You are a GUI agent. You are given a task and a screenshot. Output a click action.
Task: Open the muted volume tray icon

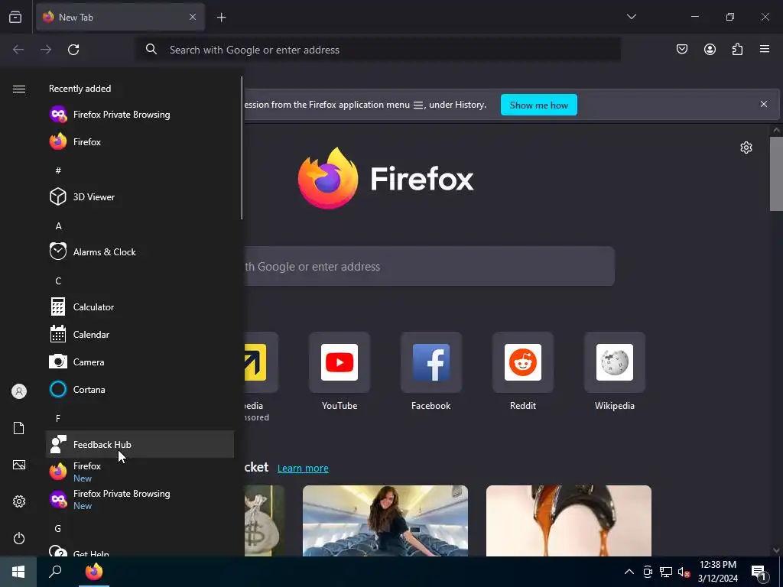click(684, 572)
